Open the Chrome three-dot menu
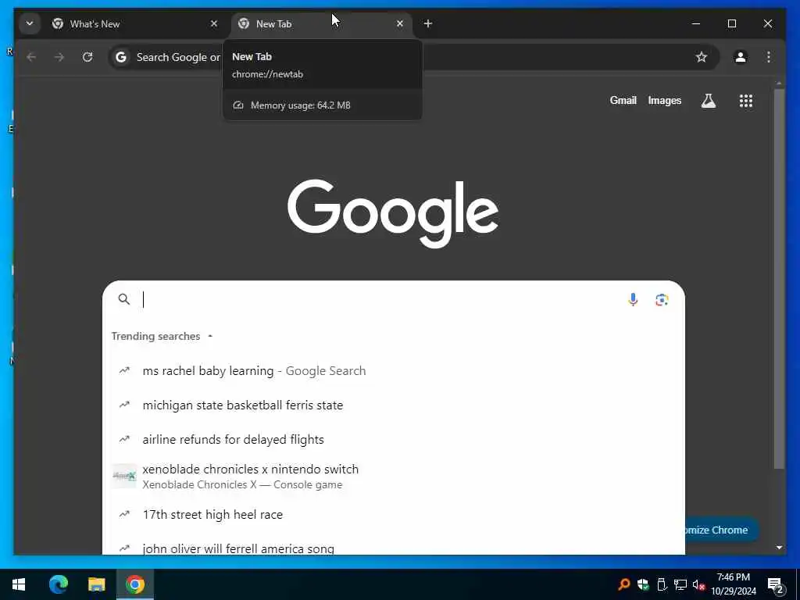Image resolution: width=800 pixels, height=600 pixels. coord(769,57)
